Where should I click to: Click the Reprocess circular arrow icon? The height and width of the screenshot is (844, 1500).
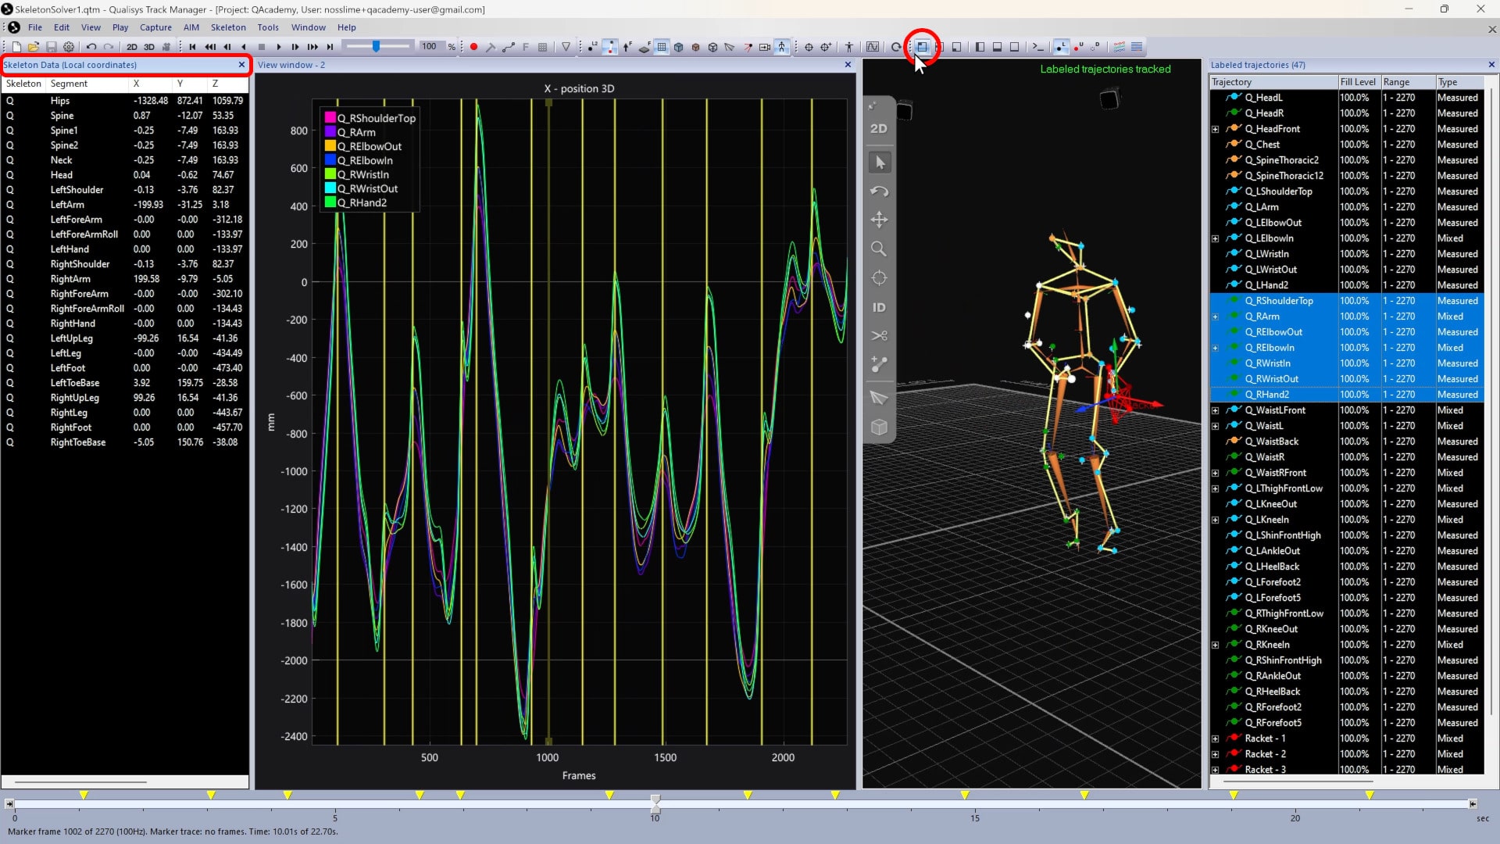point(895,47)
